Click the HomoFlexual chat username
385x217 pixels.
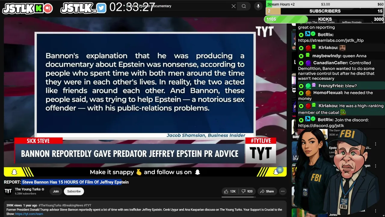point(328,93)
